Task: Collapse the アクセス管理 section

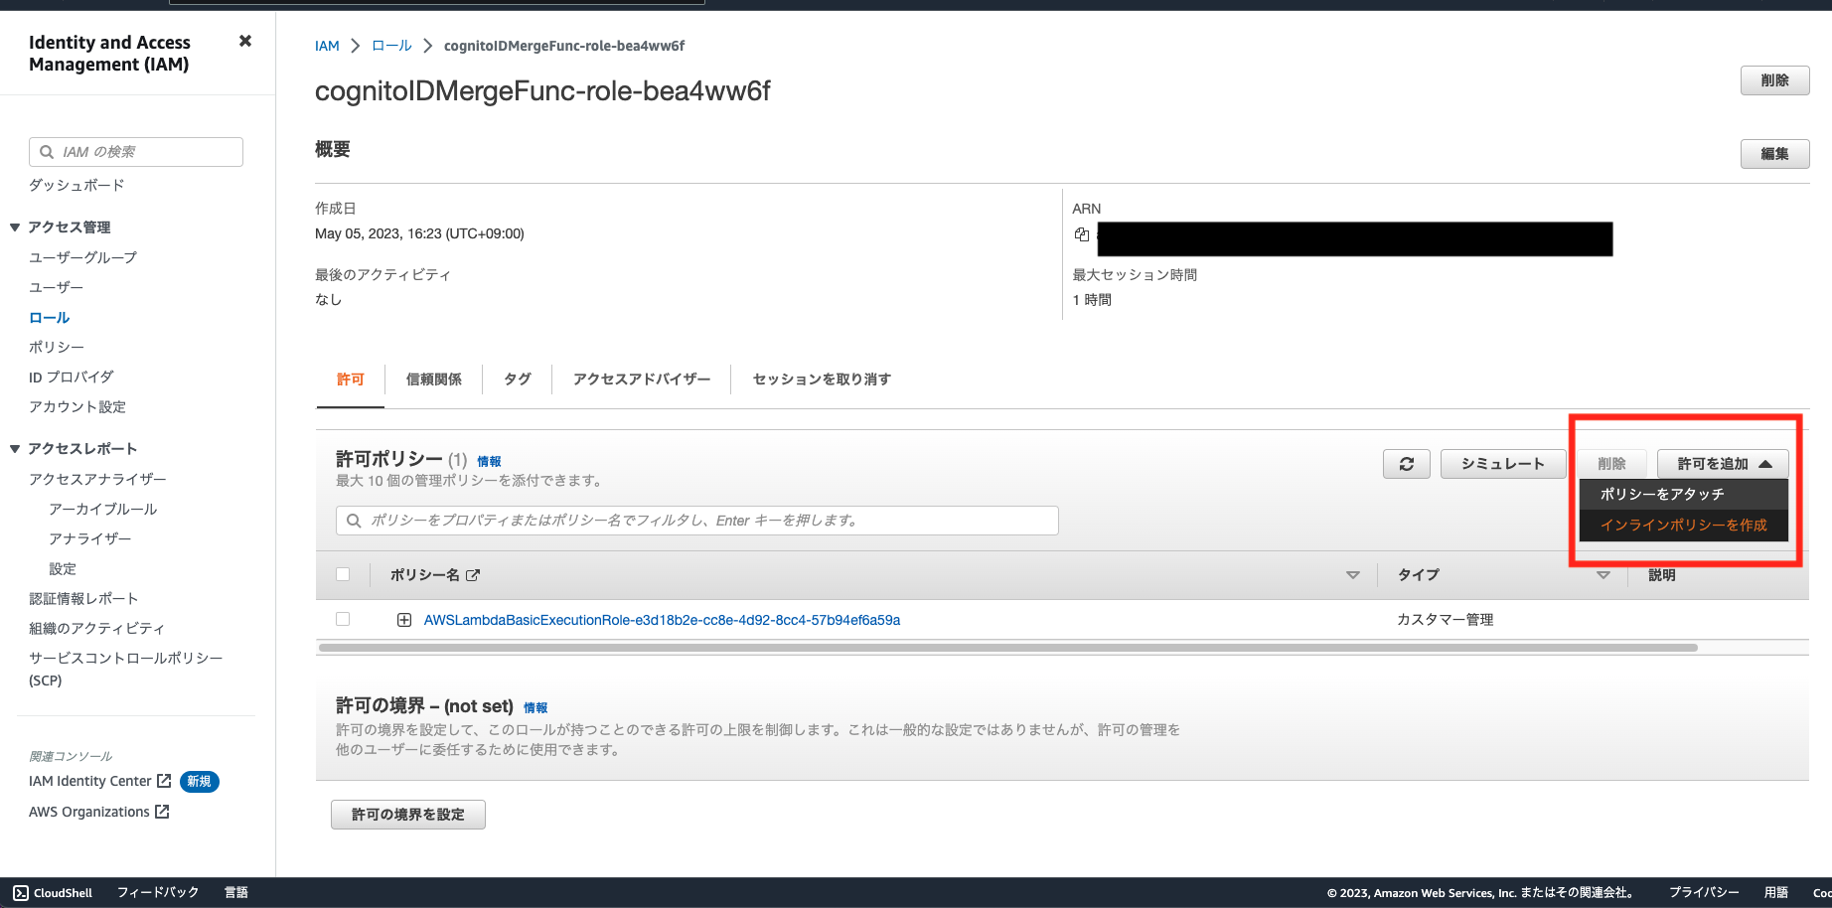Action: [x=15, y=227]
